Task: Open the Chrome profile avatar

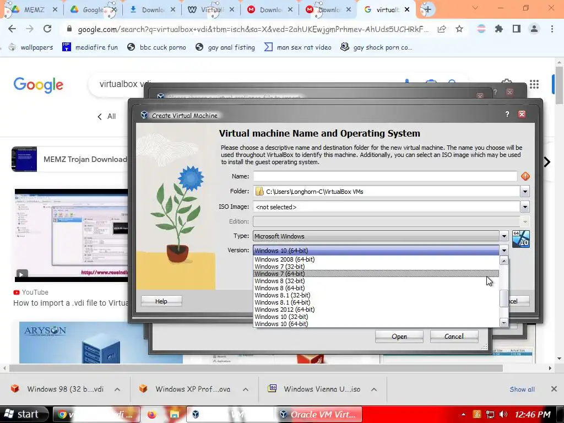Action: [x=534, y=29]
